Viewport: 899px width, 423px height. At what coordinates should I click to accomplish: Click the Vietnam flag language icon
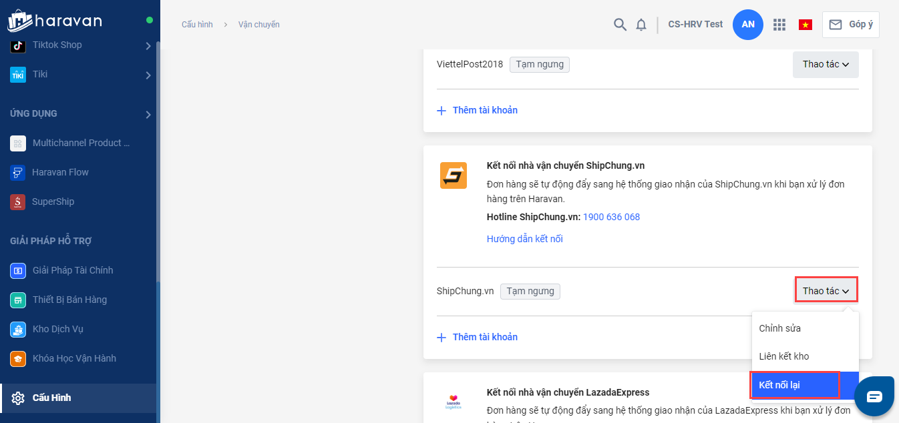[x=805, y=25]
